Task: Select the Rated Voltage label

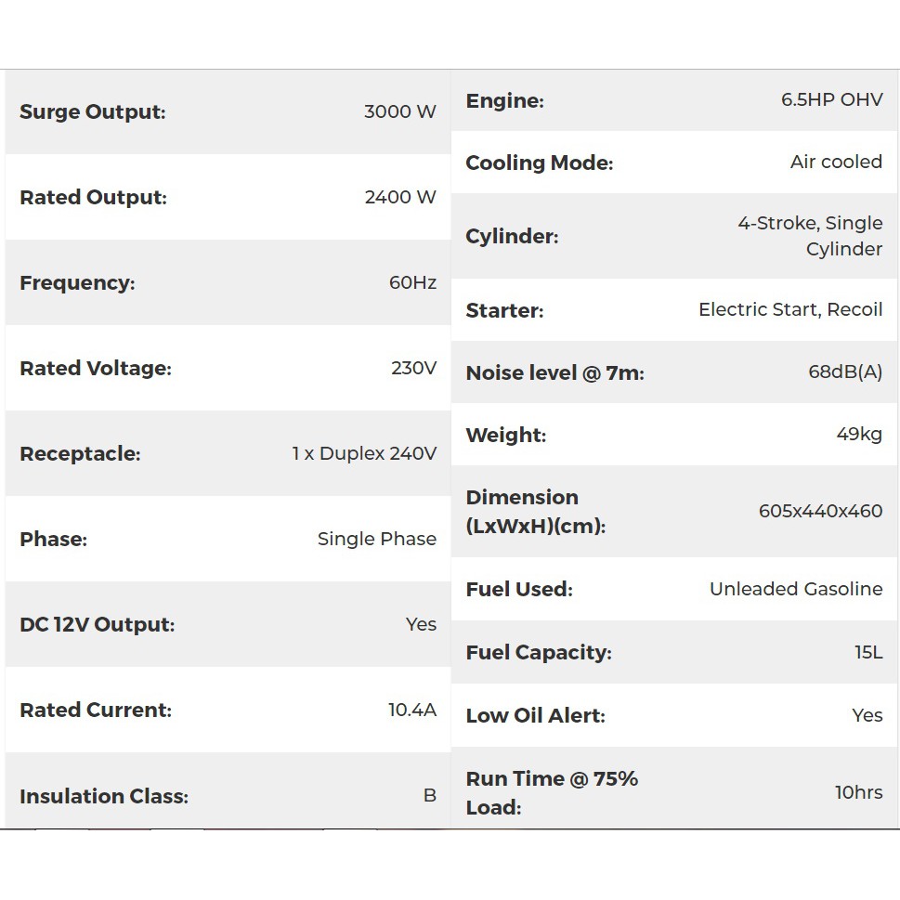Action: click(x=96, y=369)
